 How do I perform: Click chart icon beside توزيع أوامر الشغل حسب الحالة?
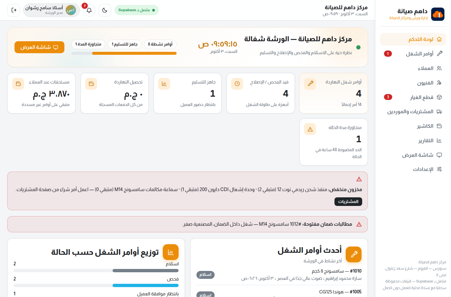click(x=171, y=252)
